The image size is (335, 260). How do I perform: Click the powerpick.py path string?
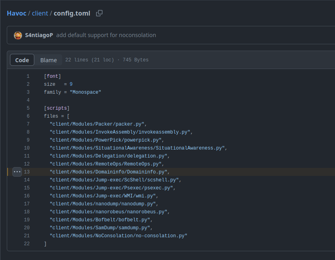pos(106,140)
